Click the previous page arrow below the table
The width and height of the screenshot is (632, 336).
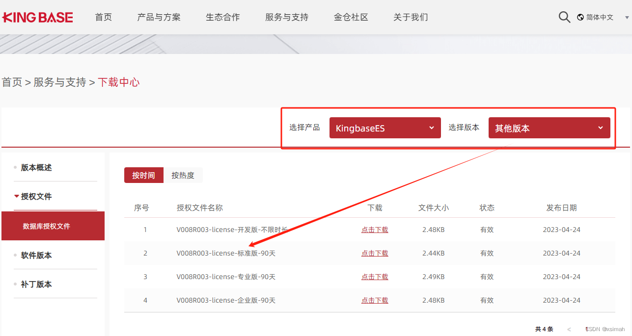[569, 329]
